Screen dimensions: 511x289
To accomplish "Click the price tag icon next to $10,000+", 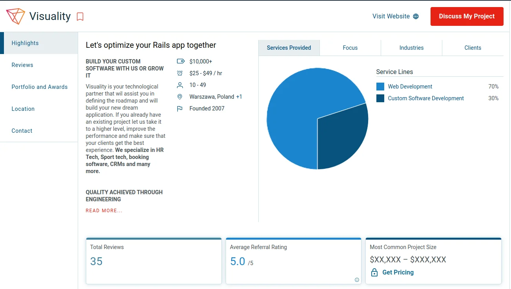I will pos(181,61).
